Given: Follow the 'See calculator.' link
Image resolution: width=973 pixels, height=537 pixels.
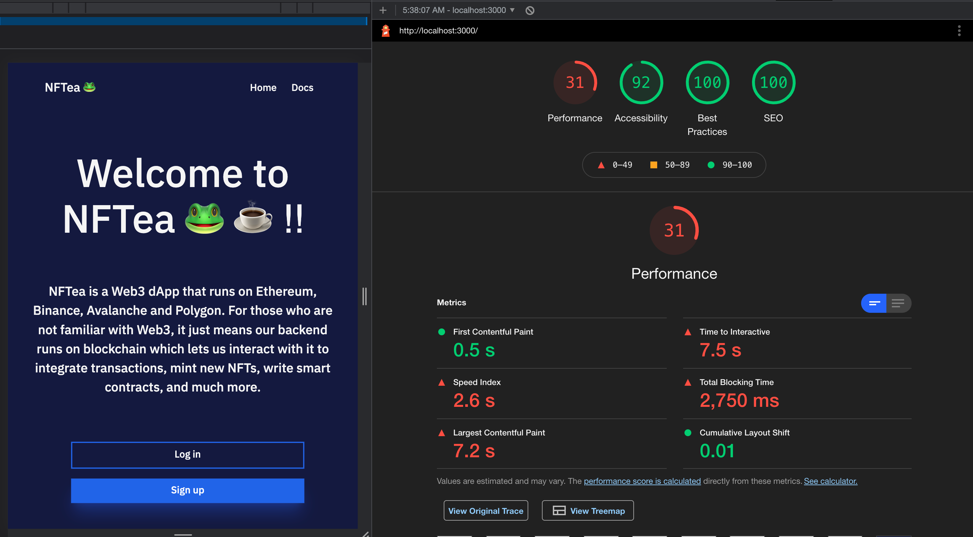Looking at the screenshot, I should pos(830,481).
